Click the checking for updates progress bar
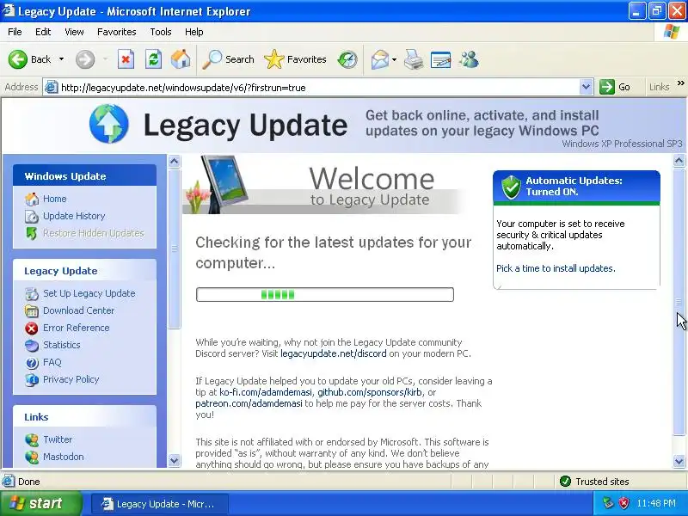Screen dimensions: 688x516 coord(325,294)
